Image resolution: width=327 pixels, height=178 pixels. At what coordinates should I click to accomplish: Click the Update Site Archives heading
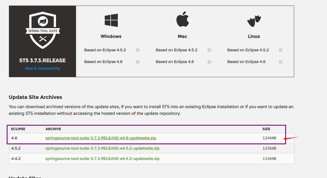coord(35,97)
